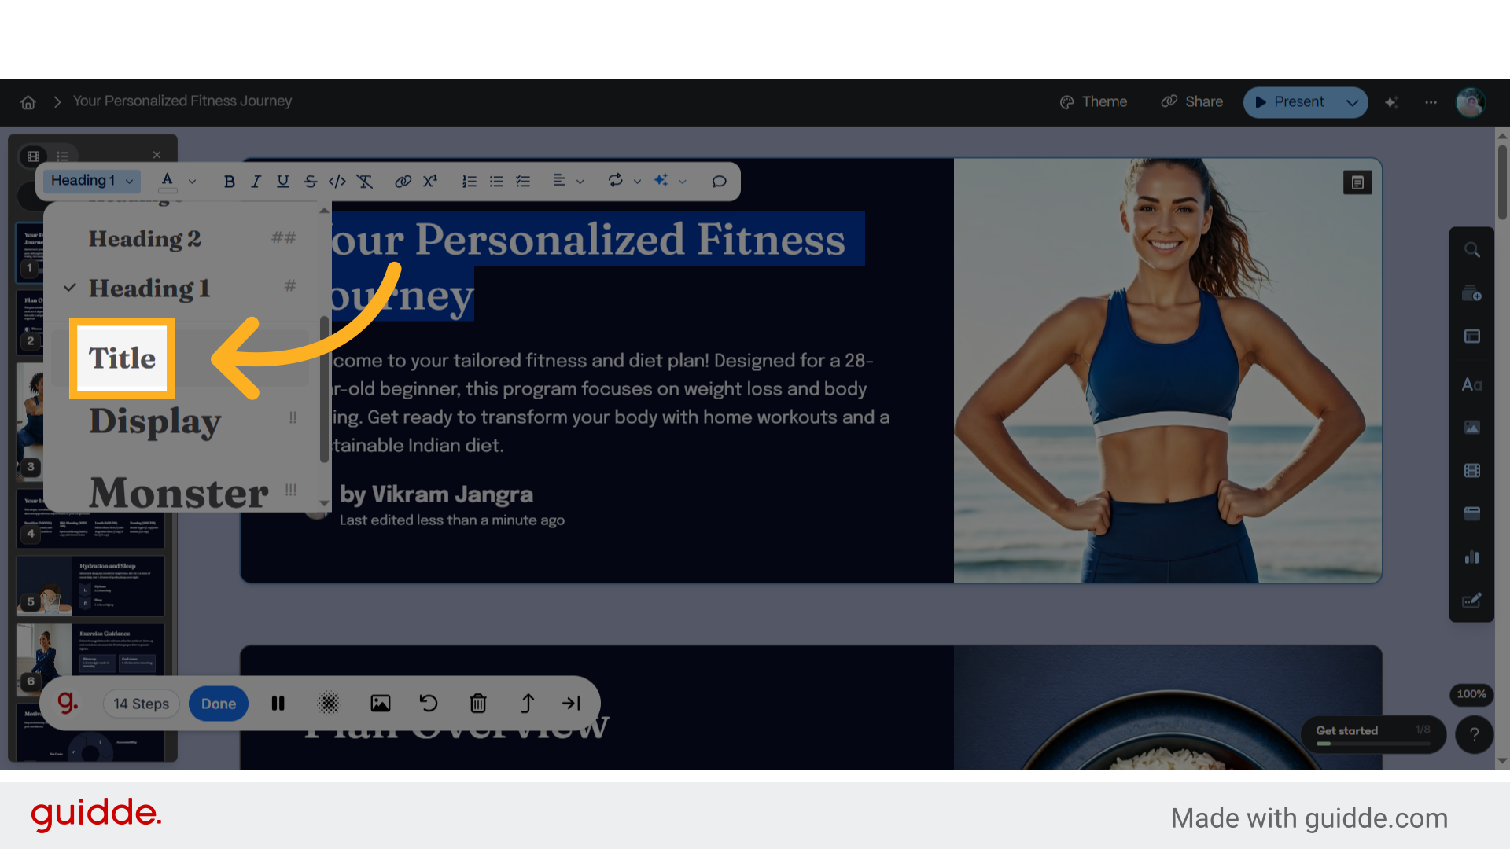Open embed panel in sidebar

1472,514
